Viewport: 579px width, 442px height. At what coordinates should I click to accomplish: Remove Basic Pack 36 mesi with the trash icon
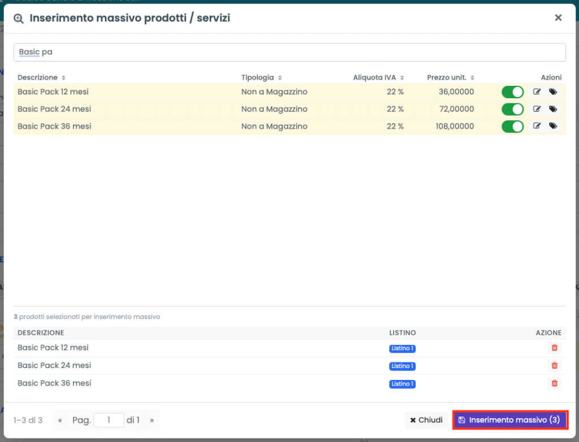point(554,383)
